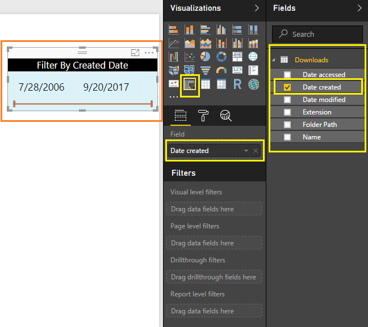This screenshot has height=327, width=368.
Task: Check the Name field
Action: tap(287, 137)
